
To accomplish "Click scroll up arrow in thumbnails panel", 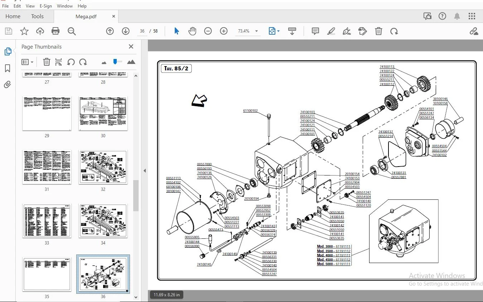I will (x=136, y=76).
